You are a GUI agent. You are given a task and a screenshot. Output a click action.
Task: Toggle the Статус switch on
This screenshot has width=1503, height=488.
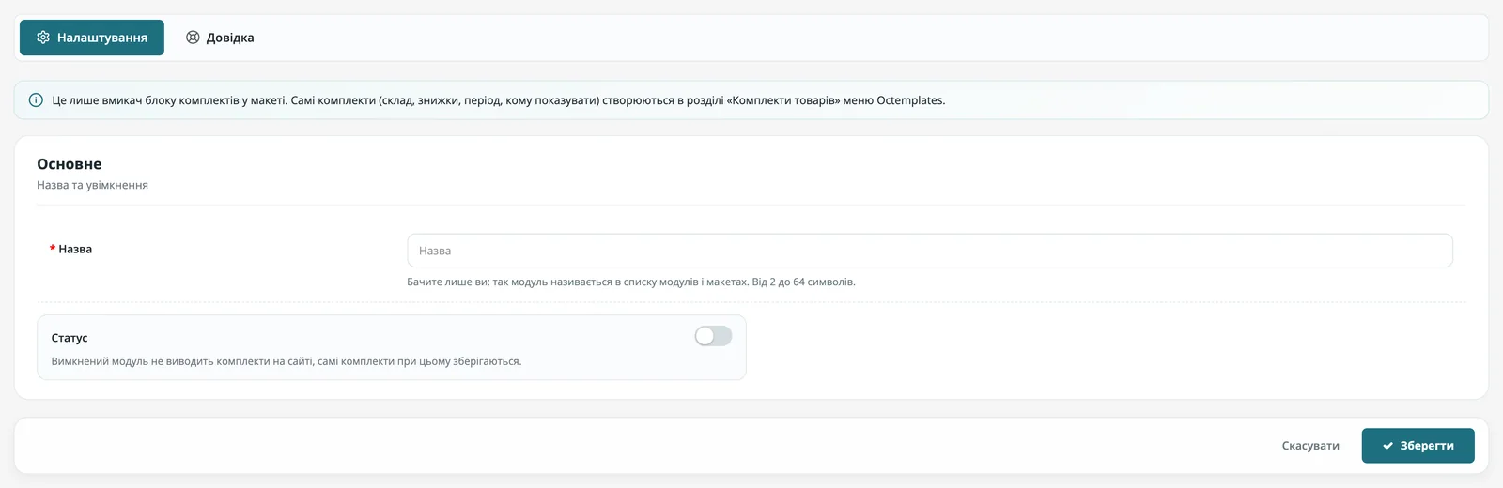point(713,336)
